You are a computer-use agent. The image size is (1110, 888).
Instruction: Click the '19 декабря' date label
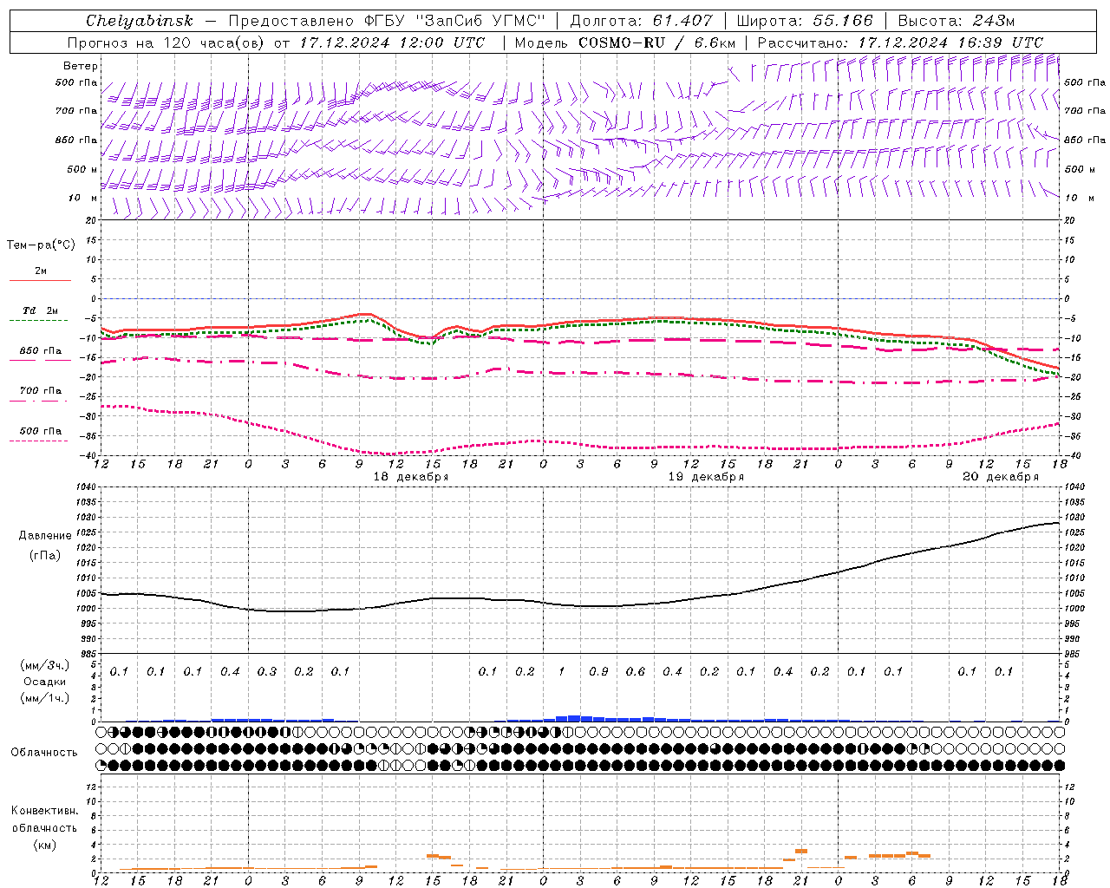pyautogui.click(x=706, y=477)
